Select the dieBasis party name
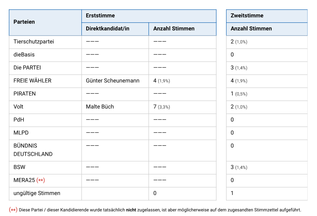317x216 pixels. coord(24,54)
